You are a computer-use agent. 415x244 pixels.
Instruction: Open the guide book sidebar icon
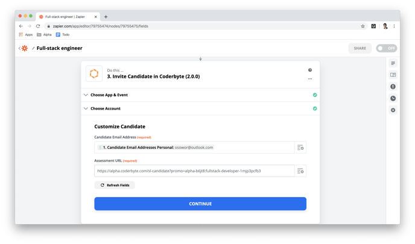(x=393, y=75)
